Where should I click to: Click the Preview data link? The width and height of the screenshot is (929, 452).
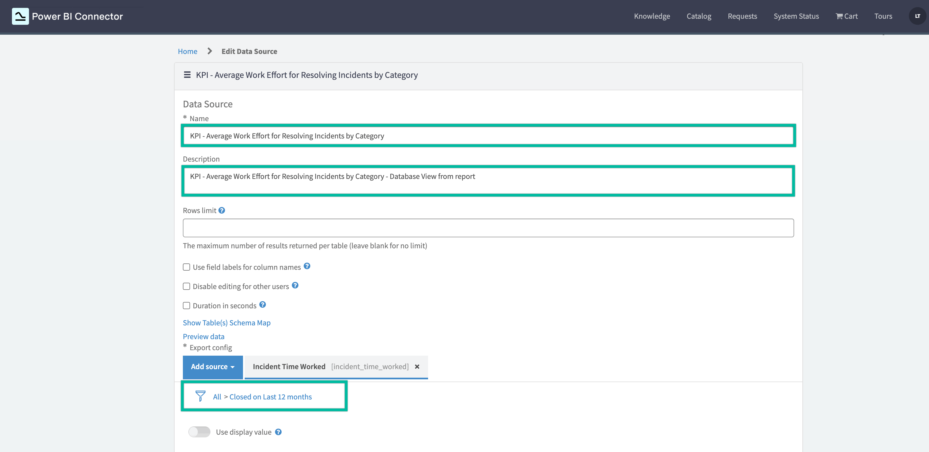pyautogui.click(x=203, y=336)
